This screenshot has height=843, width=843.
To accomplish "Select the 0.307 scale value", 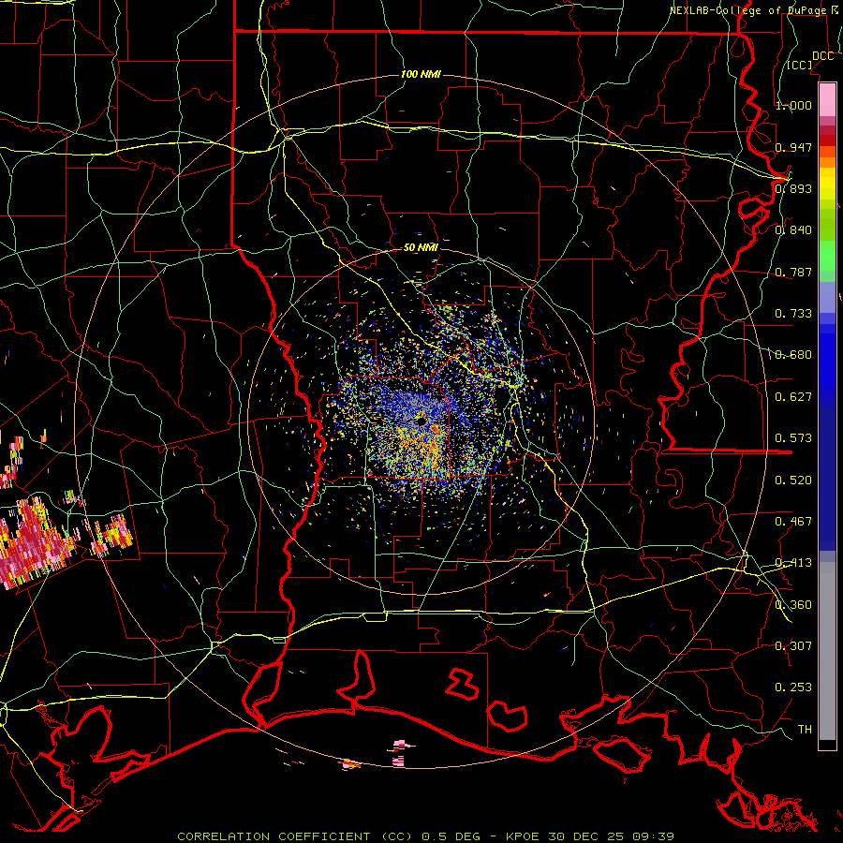I will pos(793,646).
